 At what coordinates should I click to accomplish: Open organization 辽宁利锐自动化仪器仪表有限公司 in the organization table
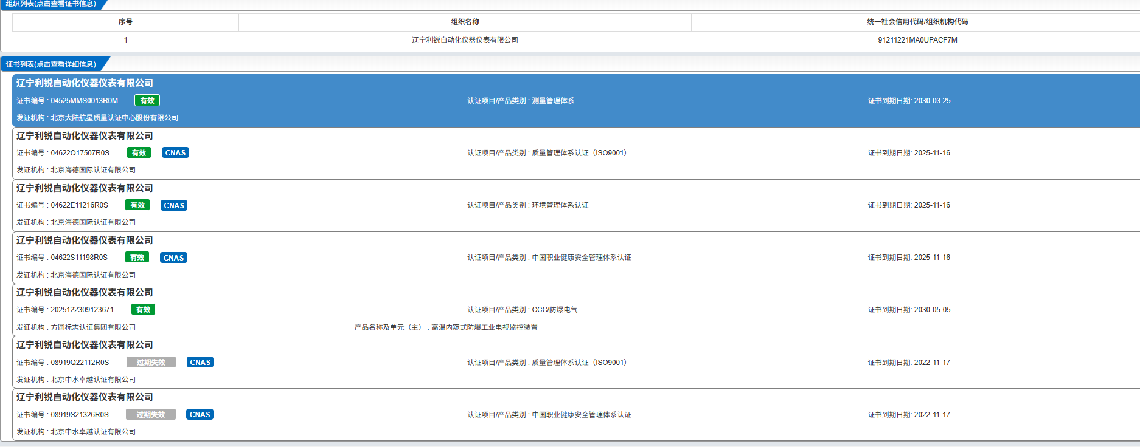[x=465, y=40]
